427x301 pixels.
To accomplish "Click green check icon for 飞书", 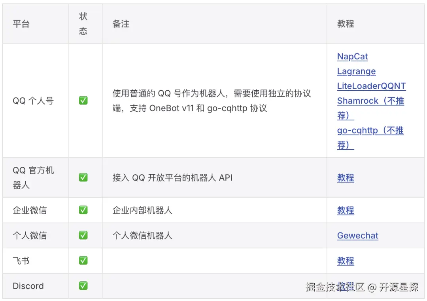I will coord(83,260).
